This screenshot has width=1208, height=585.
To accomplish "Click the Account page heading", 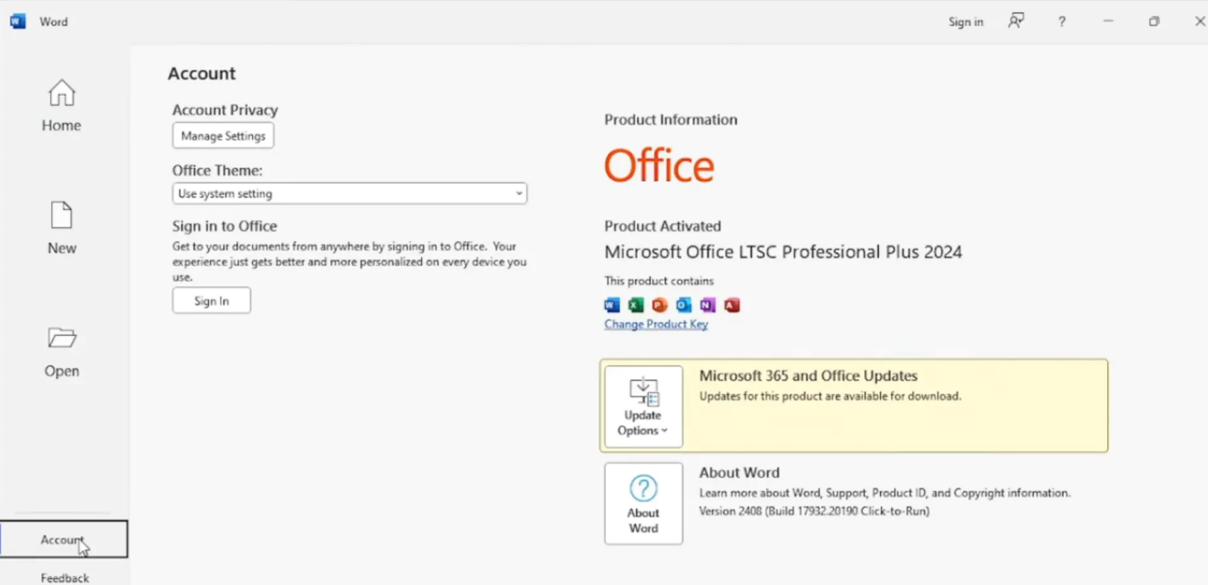I will 202,73.
